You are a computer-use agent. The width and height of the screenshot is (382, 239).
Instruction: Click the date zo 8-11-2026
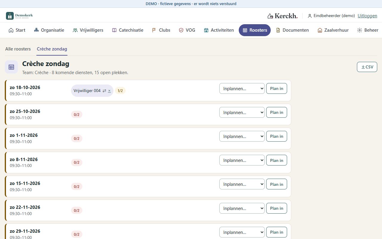point(24,159)
